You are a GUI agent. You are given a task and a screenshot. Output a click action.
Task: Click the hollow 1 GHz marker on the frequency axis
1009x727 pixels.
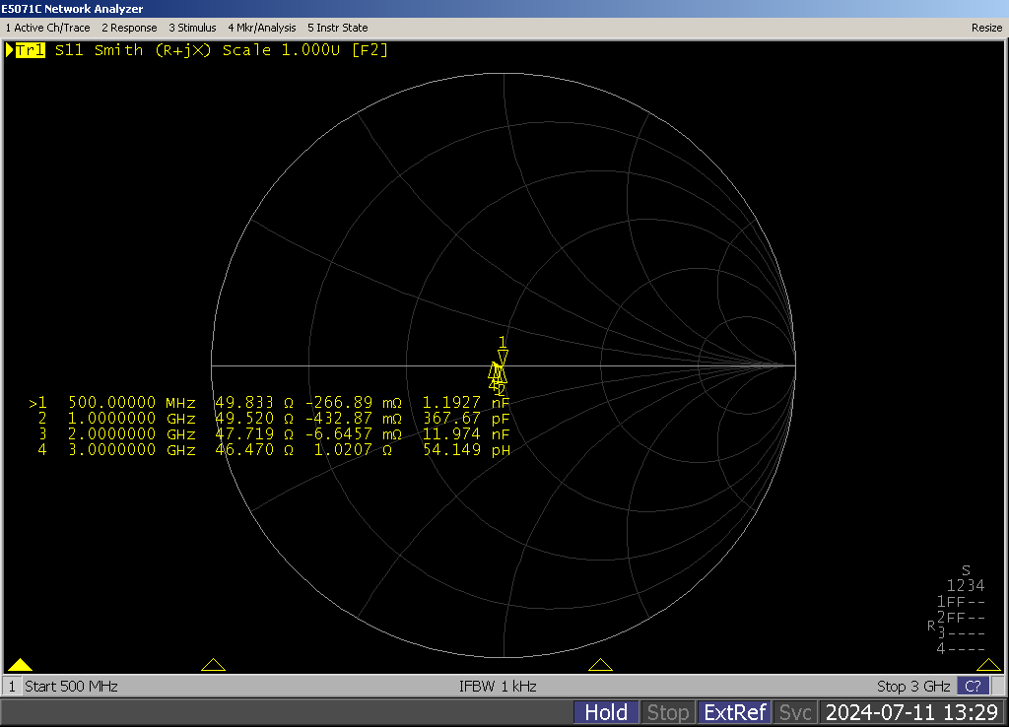213,665
